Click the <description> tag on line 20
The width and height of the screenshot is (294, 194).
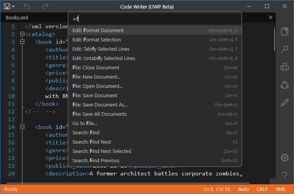click(67, 173)
